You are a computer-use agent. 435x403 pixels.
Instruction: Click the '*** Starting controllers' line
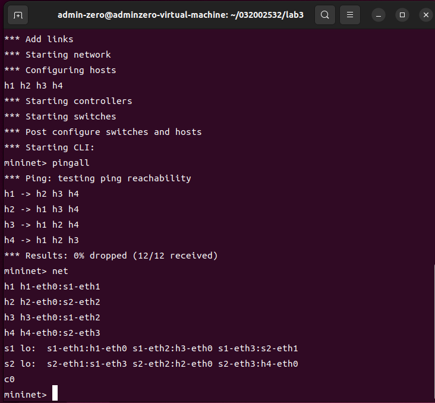(x=68, y=101)
